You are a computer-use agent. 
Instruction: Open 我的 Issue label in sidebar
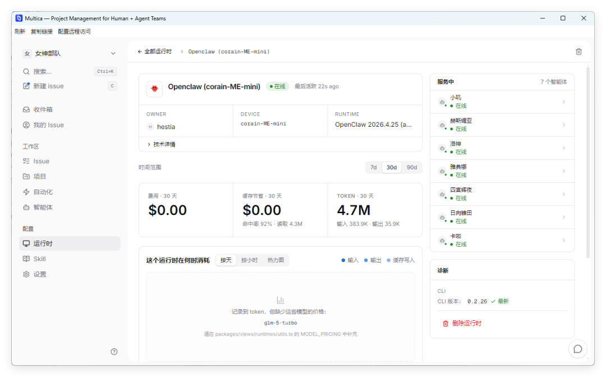[48, 125]
